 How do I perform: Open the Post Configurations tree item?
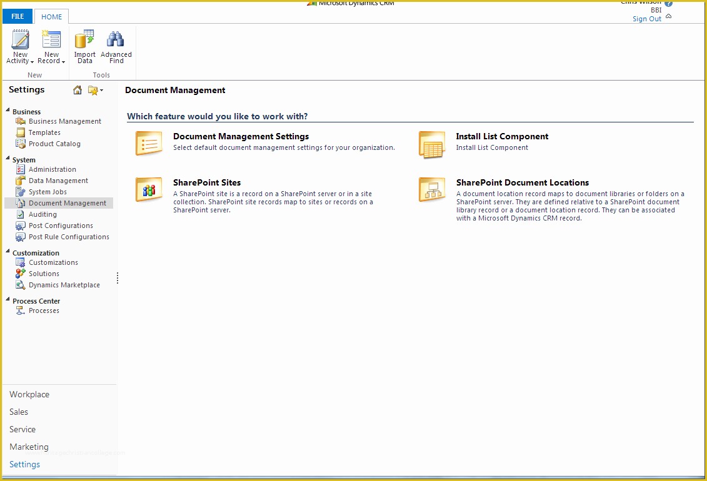coord(61,226)
